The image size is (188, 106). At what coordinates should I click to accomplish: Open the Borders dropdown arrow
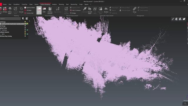[x=106, y=13]
